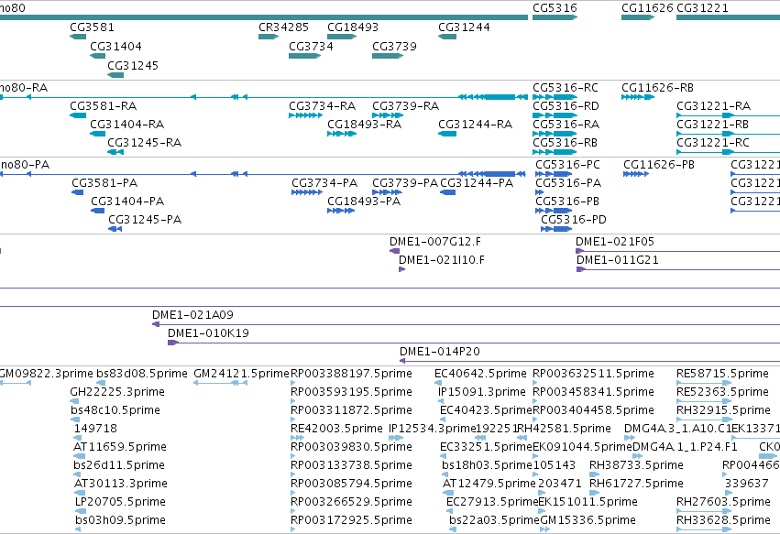Click the bs48c10.5prime EST

pos(75,420)
